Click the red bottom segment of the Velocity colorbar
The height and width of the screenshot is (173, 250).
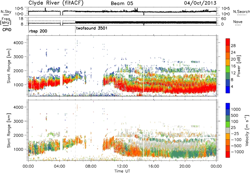pos(228,155)
